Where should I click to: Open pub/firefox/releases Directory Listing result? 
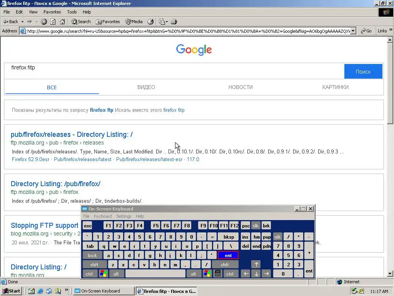[x=72, y=135]
